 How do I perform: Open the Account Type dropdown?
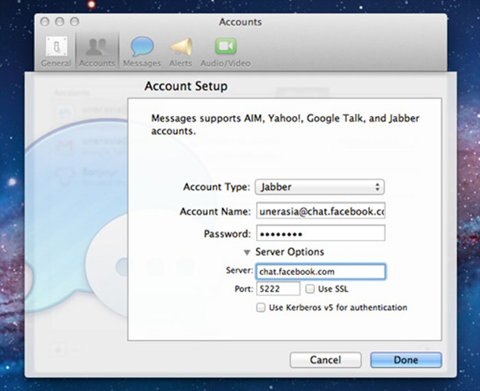[320, 187]
